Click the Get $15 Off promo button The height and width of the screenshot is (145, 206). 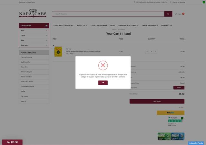pyautogui.click(x=12, y=142)
